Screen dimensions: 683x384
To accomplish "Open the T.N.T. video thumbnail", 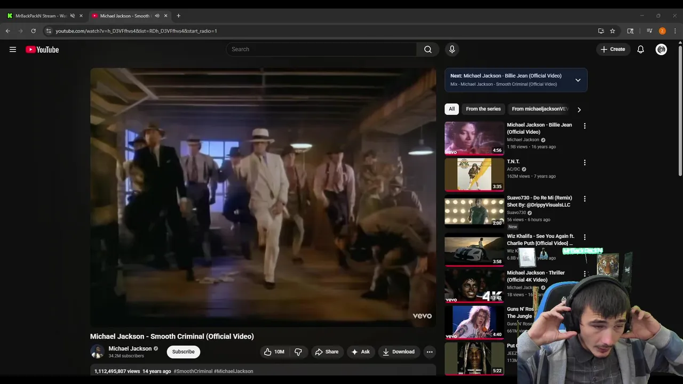I will [x=474, y=174].
